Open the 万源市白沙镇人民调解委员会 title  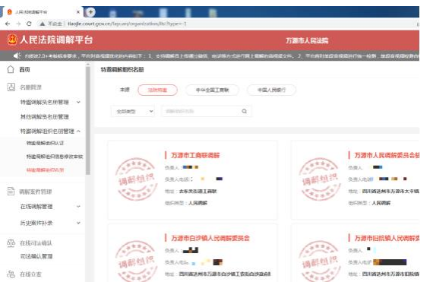tap(210, 238)
